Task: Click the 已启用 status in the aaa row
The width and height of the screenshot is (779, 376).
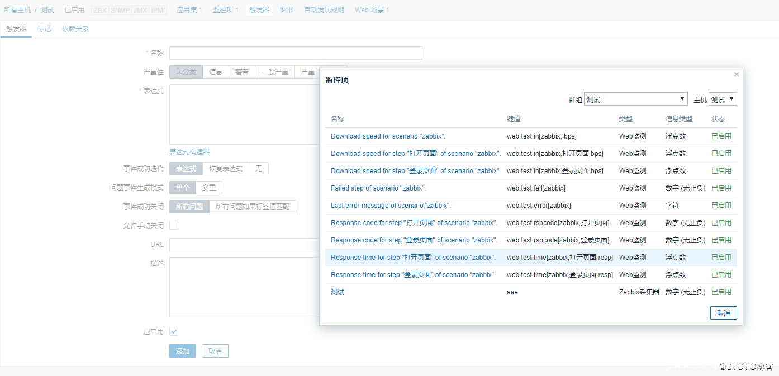Action: 721,292
